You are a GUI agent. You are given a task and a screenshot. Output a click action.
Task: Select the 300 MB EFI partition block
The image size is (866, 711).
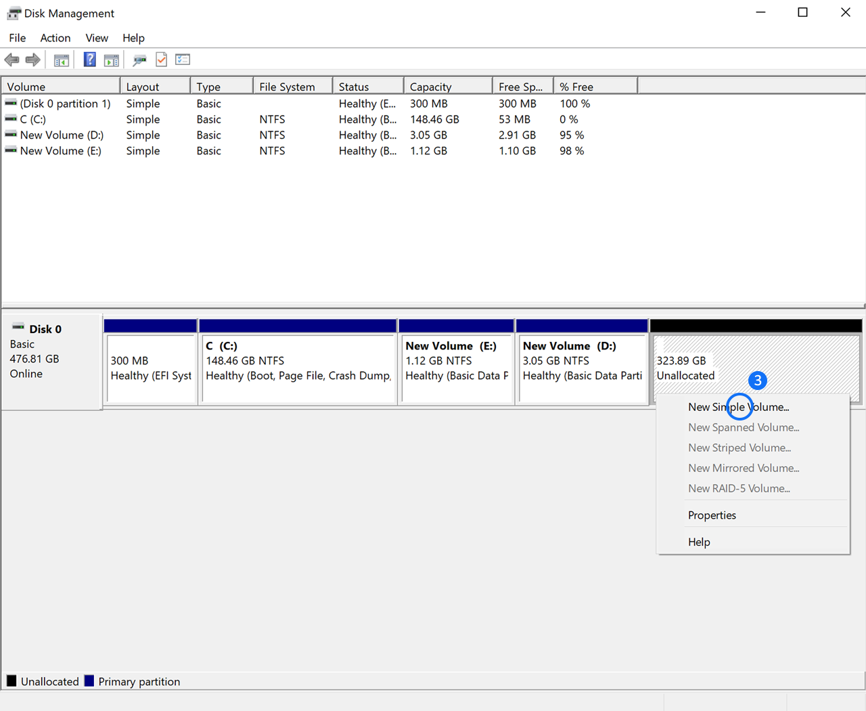tap(151, 368)
